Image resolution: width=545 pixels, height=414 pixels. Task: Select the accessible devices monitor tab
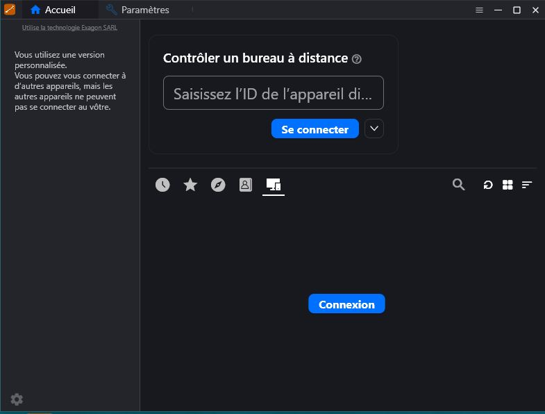click(x=274, y=185)
